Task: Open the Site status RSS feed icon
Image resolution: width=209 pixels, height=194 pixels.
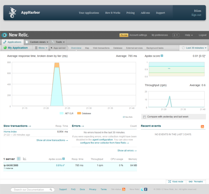Action: (x=124, y=189)
